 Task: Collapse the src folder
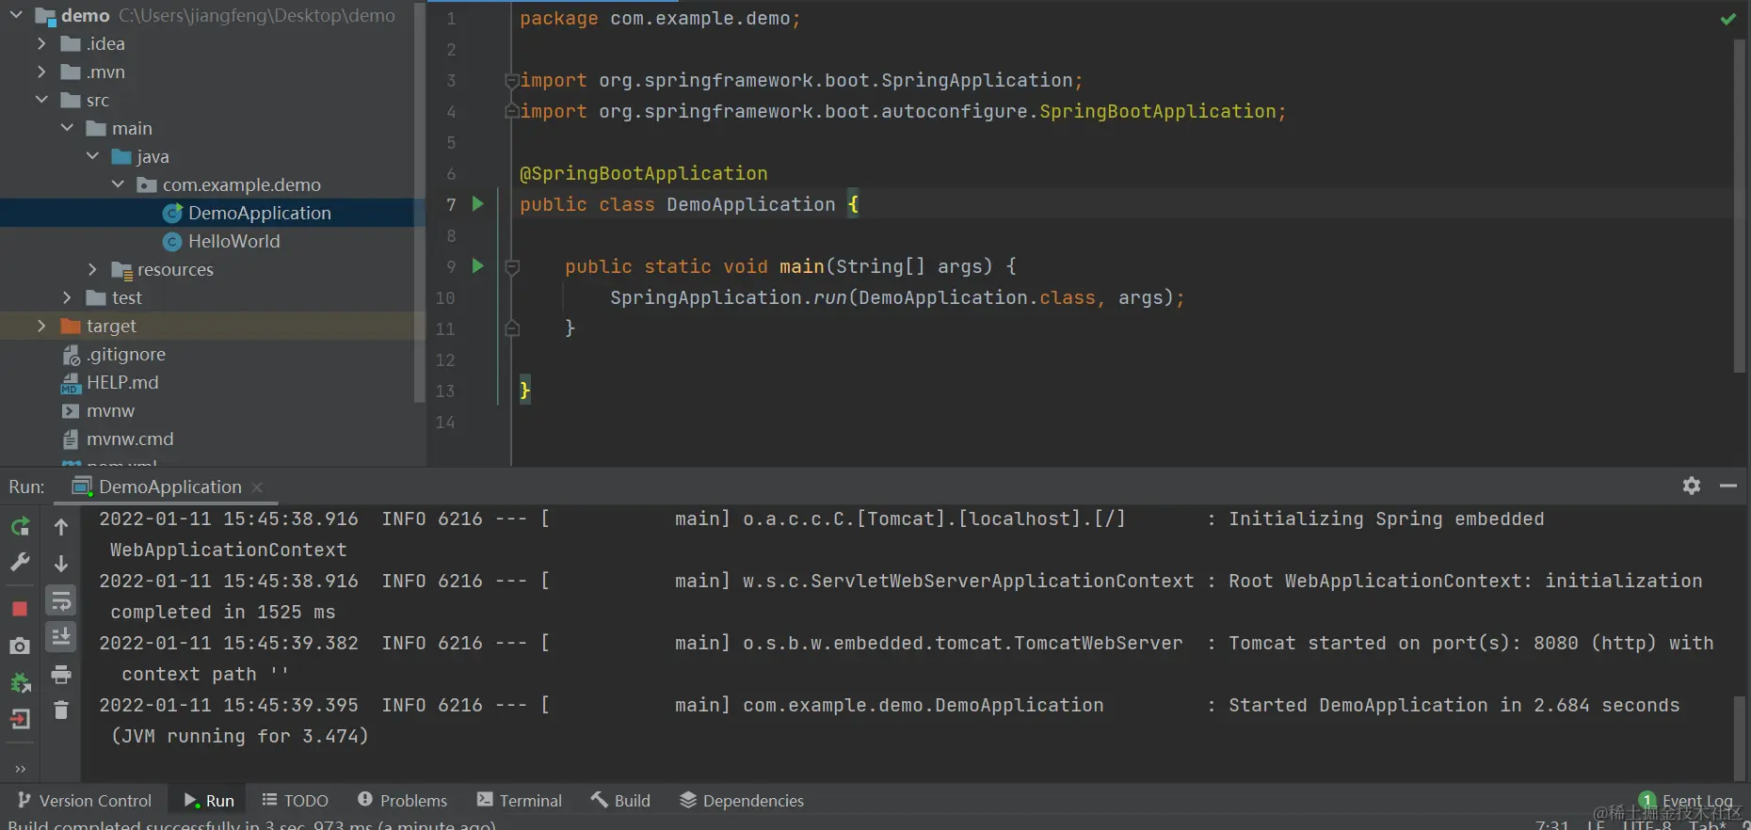coord(41,100)
